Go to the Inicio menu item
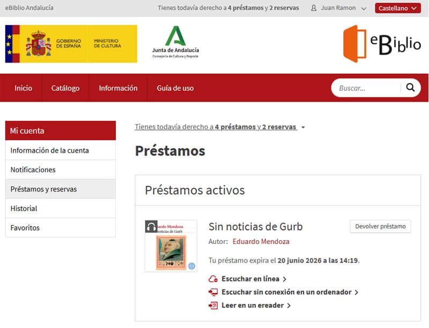This screenshot has height=328, width=429. [x=23, y=88]
